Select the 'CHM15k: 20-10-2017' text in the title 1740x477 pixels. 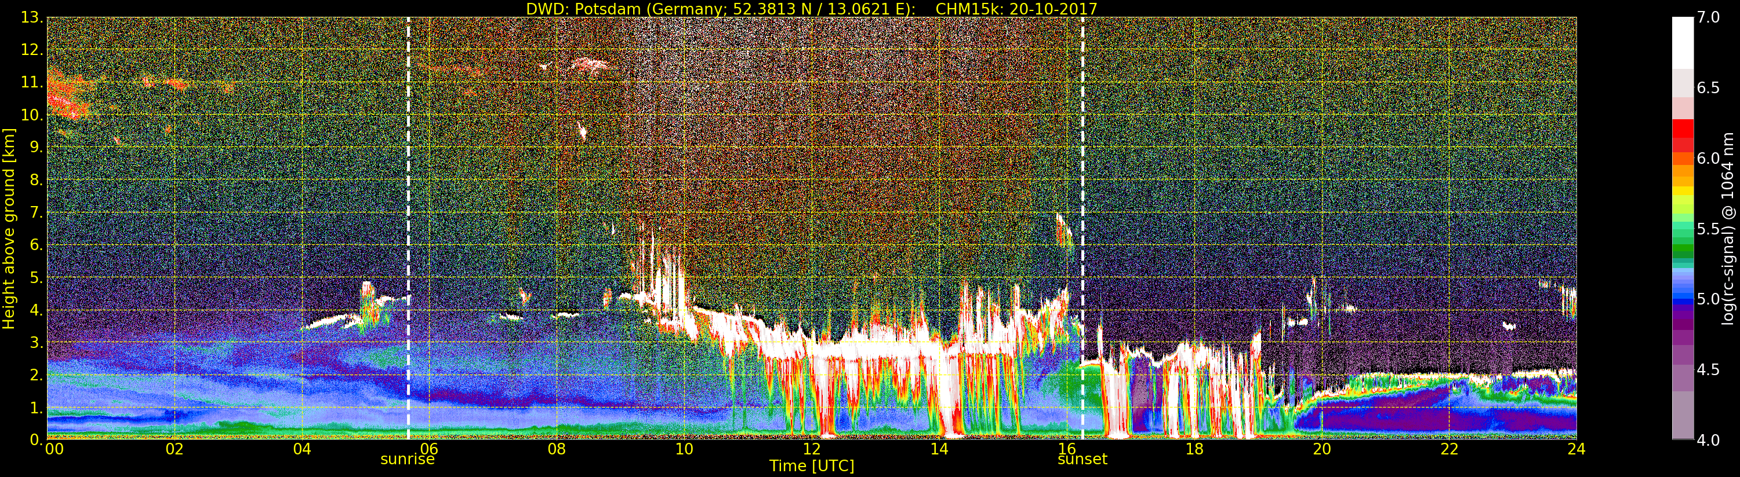[1016, 9]
